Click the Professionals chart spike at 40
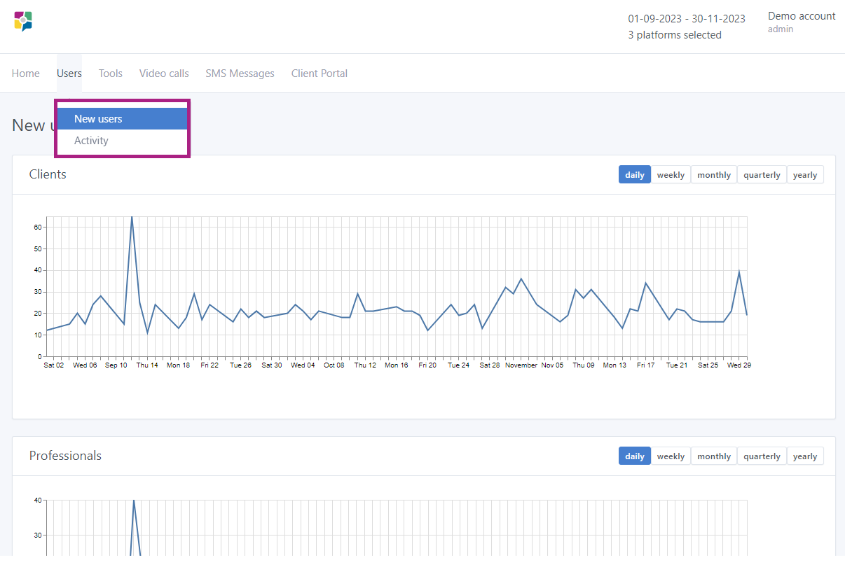Image resolution: width=845 pixels, height=574 pixels. coord(134,501)
